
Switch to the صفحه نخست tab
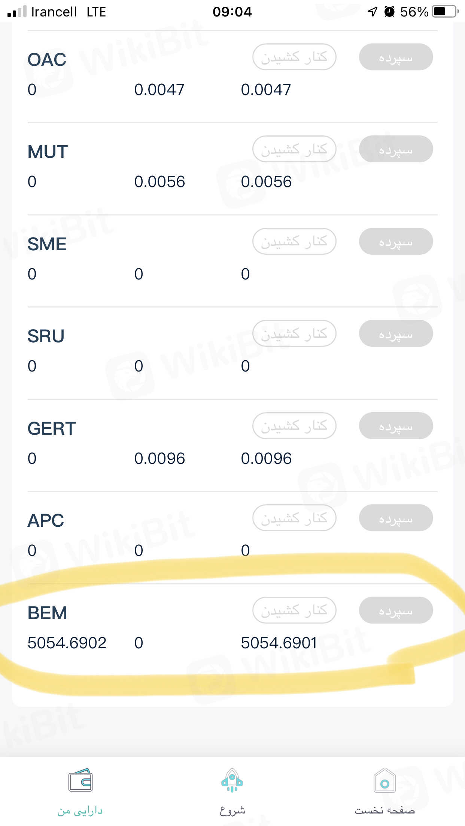[385, 810]
